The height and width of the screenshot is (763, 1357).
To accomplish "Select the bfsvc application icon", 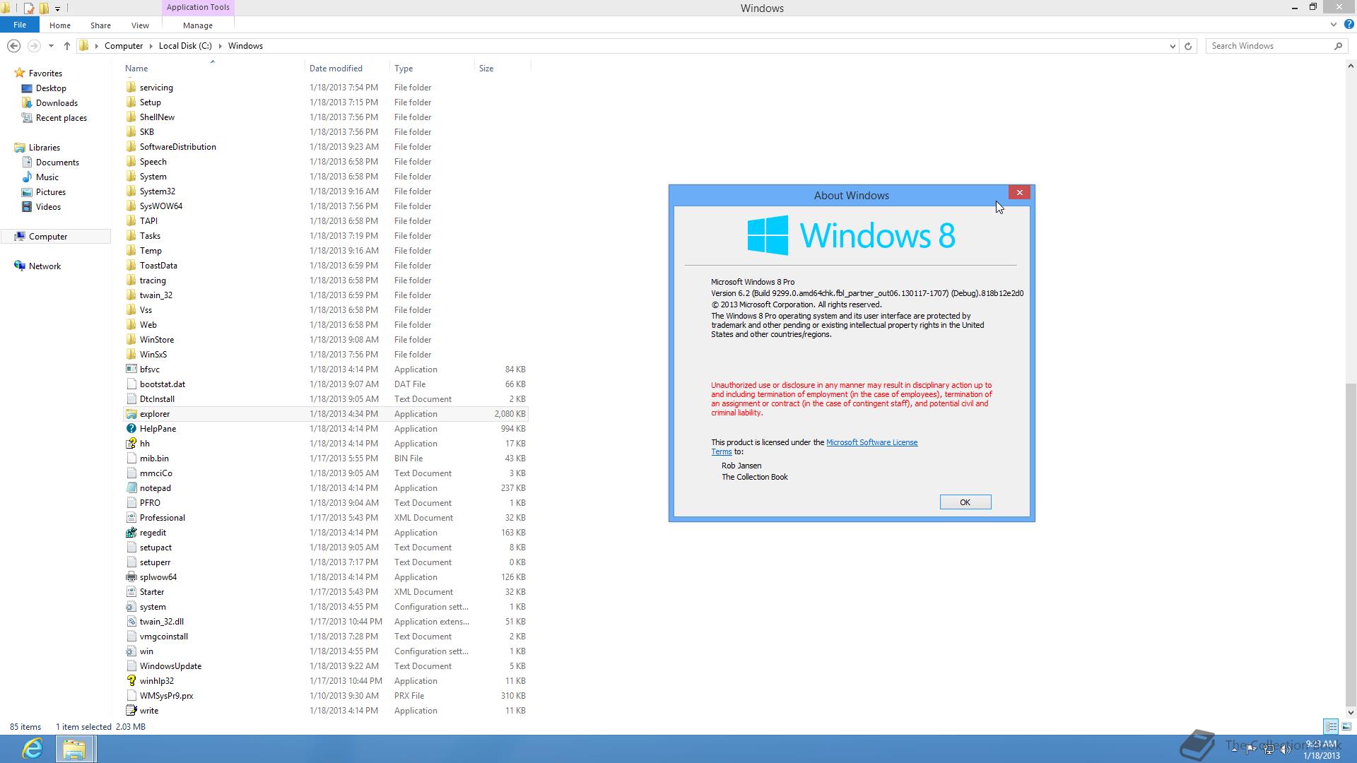I will point(131,369).
